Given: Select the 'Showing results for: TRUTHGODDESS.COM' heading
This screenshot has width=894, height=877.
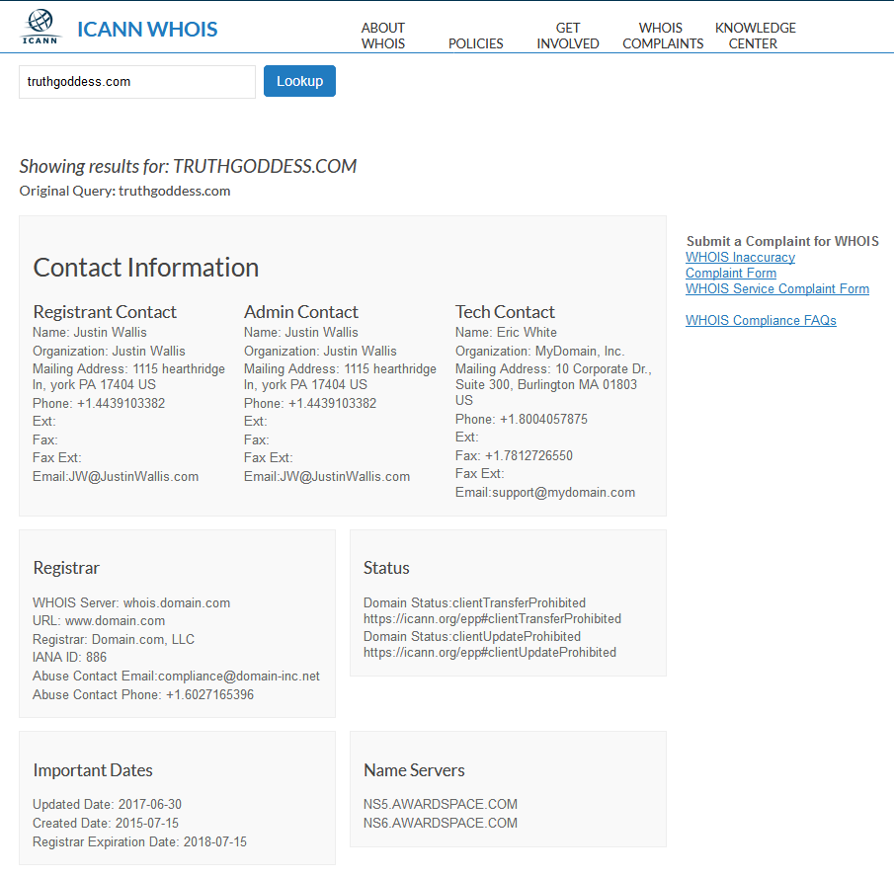Looking at the screenshot, I should point(188,166).
